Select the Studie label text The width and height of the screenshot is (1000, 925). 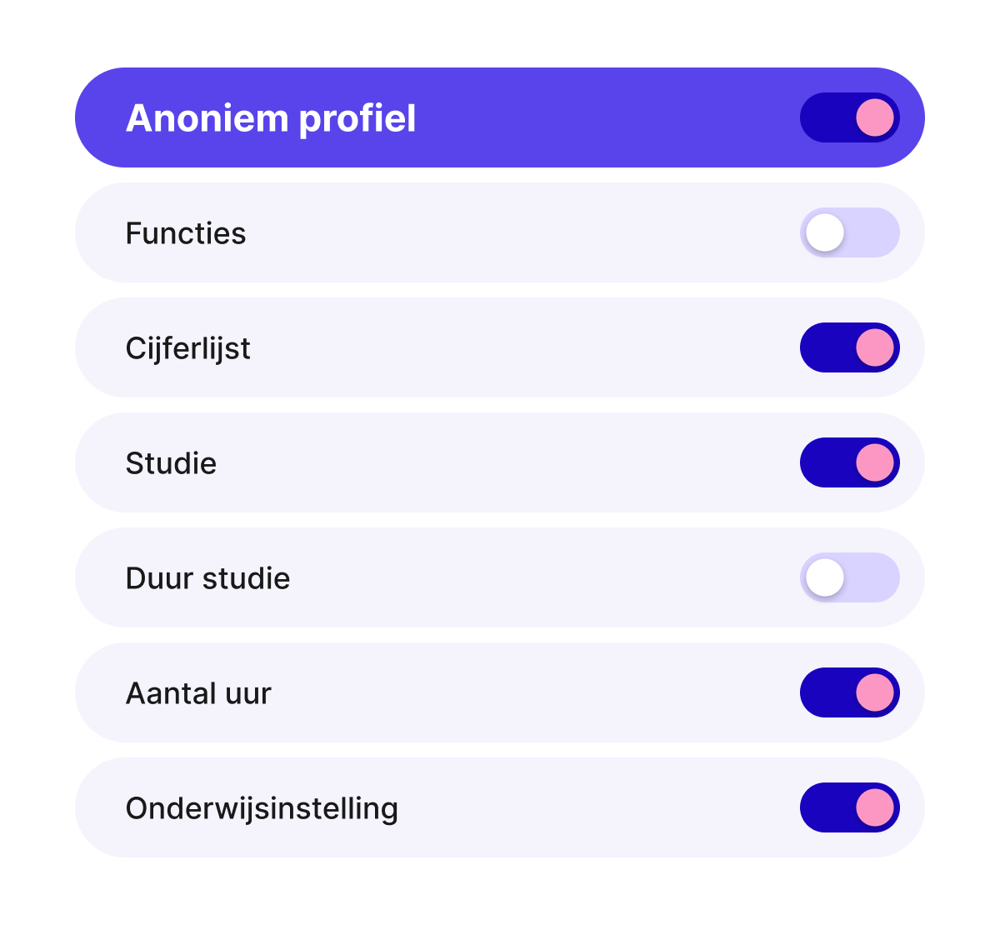click(171, 463)
